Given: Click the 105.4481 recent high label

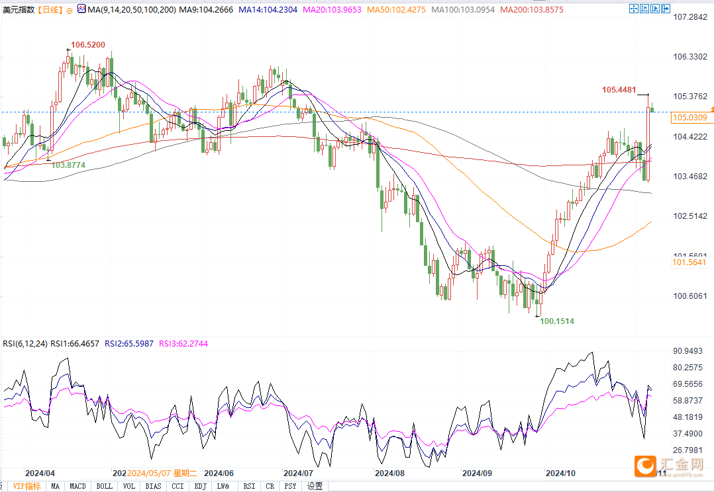Looking at the screenshot, I should point(619,89).
